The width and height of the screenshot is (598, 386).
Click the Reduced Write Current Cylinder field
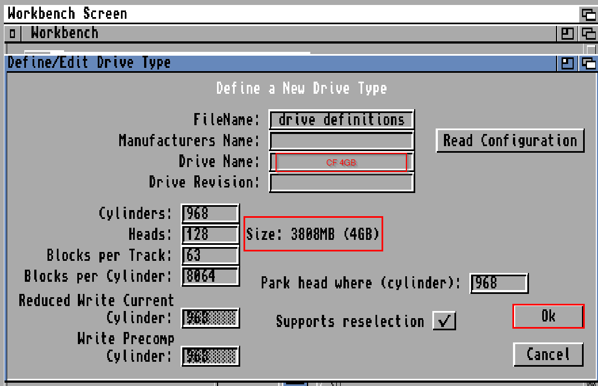click(210, 318)
